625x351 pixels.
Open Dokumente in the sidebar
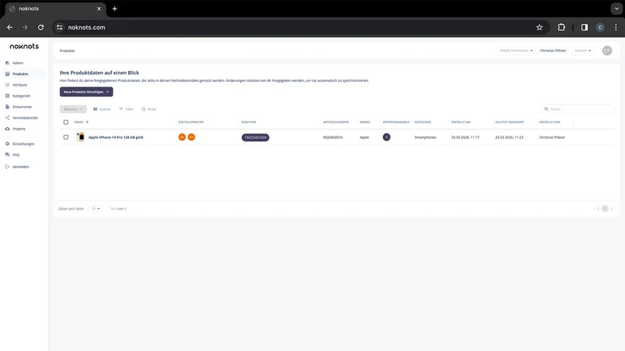[x=22, y=107]
